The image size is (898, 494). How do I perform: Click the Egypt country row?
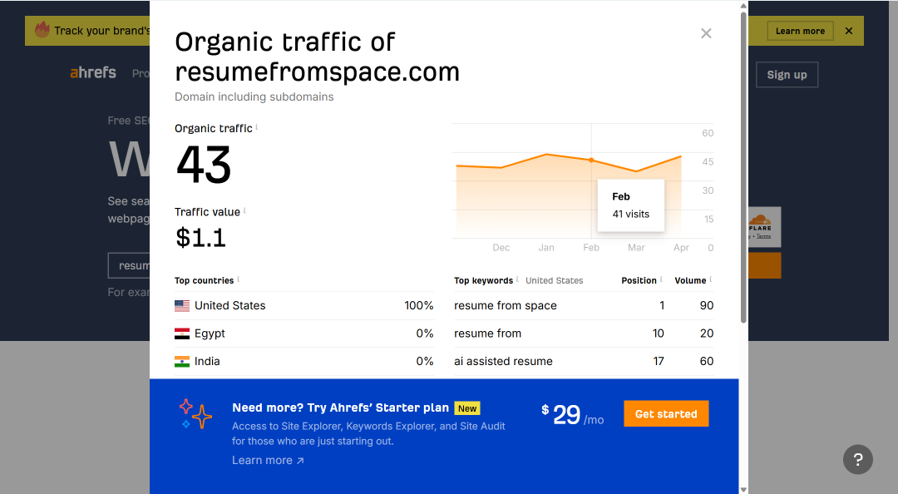304,333
